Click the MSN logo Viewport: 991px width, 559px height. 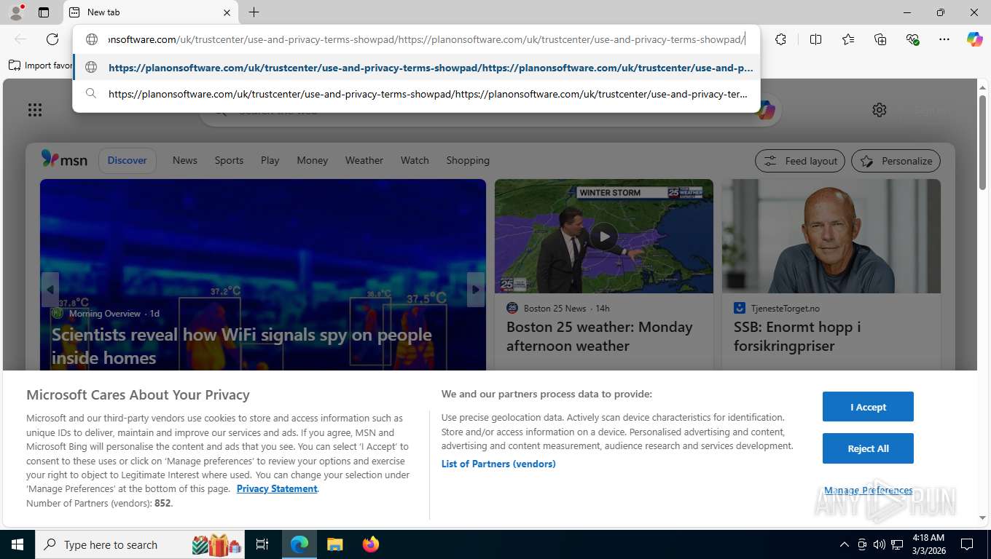64,159
